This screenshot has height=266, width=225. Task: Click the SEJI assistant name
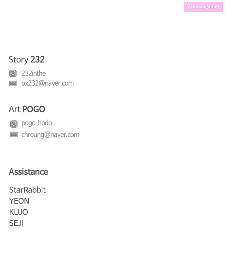16,223
